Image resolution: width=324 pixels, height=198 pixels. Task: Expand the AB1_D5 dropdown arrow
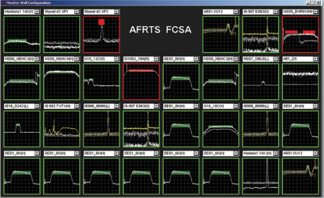(315, 59)
